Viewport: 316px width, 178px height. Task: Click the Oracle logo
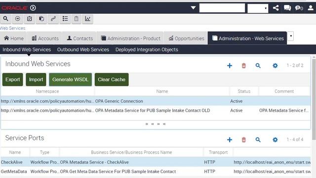(x=14, y=8)
